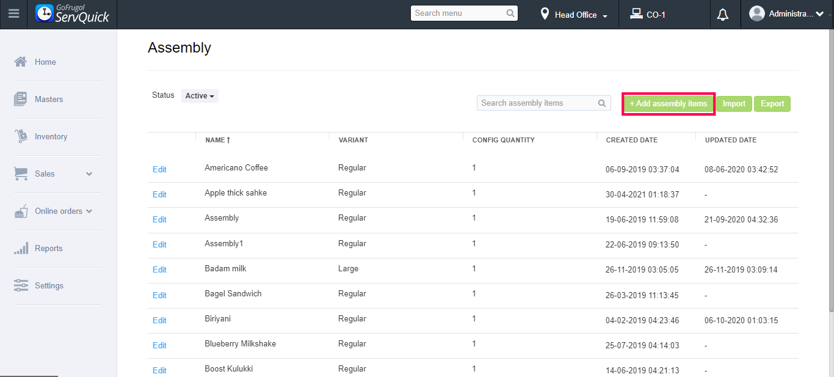Open the hamburger menu icon
The height and width of the screenshot is (377, 834).
coord(13,13)
